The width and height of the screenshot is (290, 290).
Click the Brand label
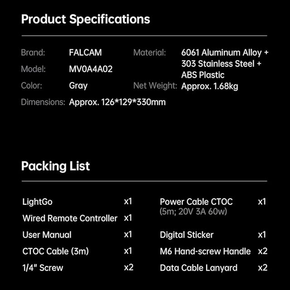click(33, 53)
